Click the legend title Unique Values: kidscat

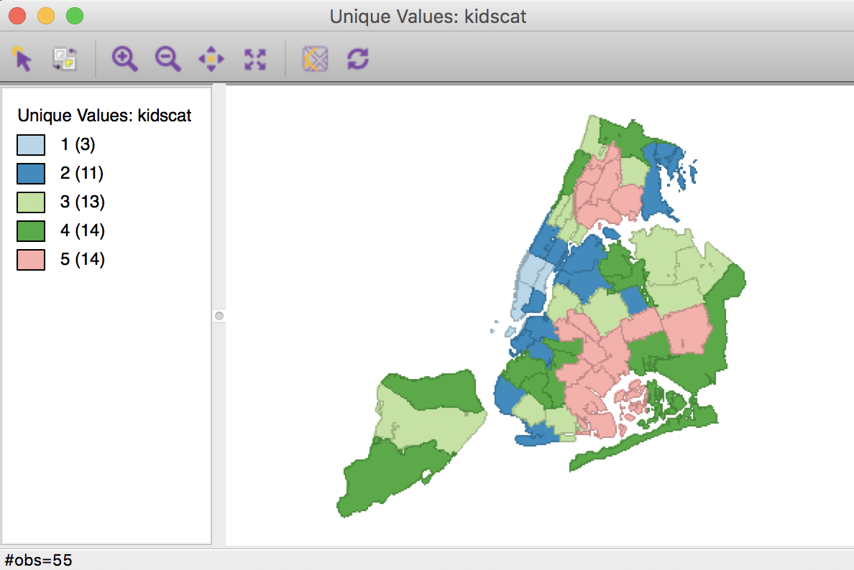[x=105, y=116]
